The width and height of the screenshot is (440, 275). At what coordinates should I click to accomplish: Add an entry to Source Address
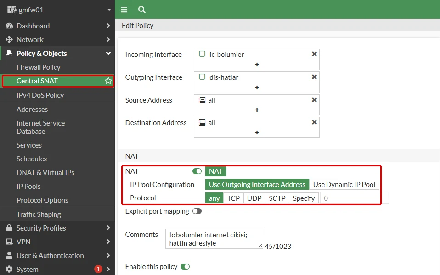[x=257, y=110]
